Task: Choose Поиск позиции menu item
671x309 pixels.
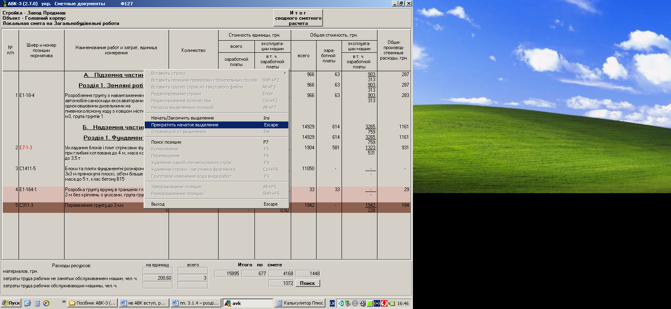Action: (x=217, y=142)
